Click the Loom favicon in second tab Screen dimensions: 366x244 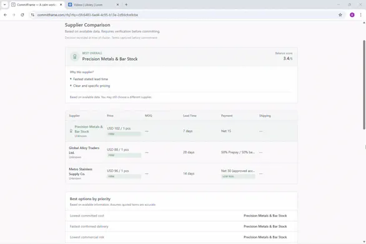tap(70, 4)
